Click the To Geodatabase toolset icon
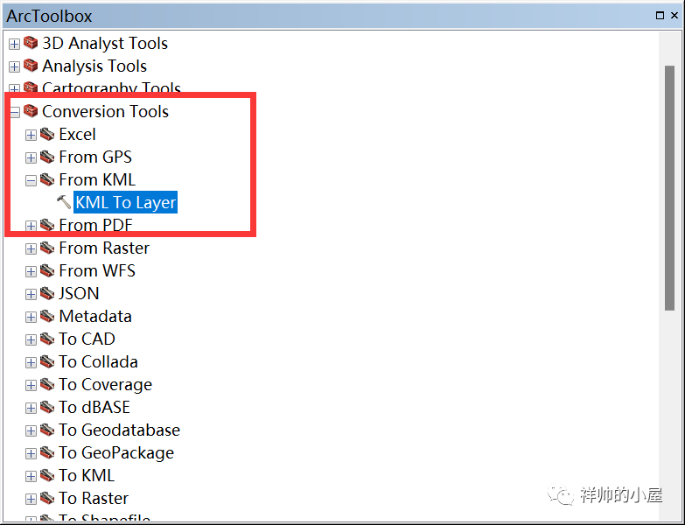This screenshot has height=525, width=685. tap(47, 430)
